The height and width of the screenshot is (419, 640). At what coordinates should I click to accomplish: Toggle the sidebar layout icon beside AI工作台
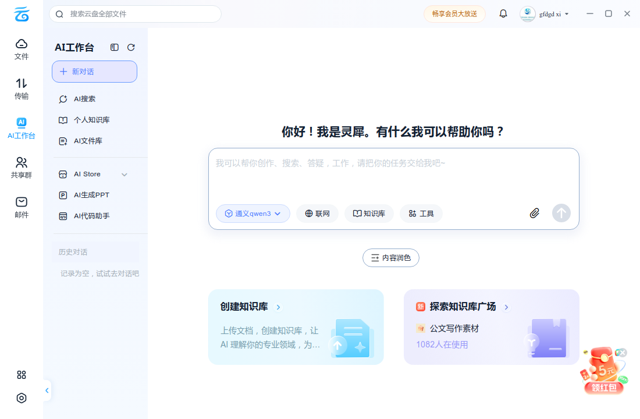point(114,47)
